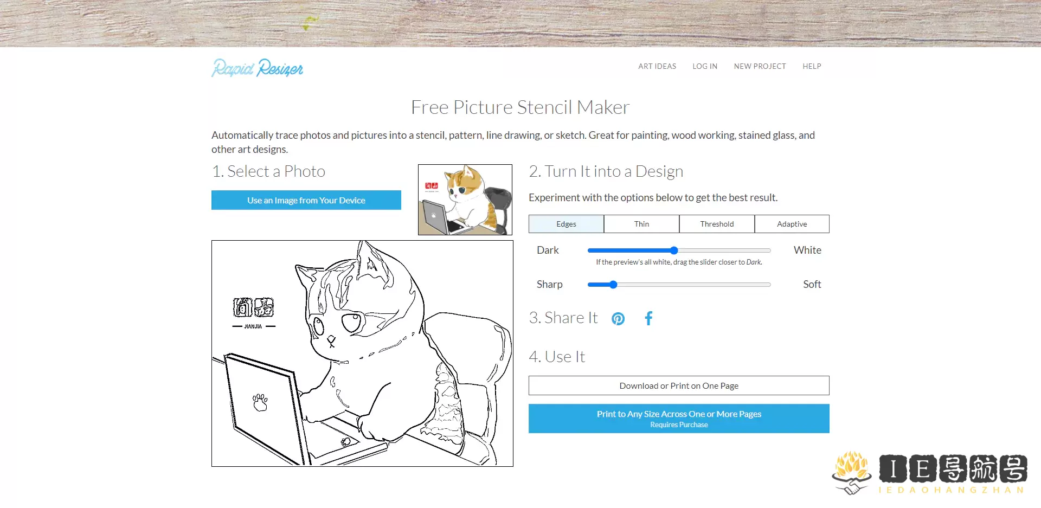Open the Help page
Screen dimensions: 1041x508
[x=812, y=66]
